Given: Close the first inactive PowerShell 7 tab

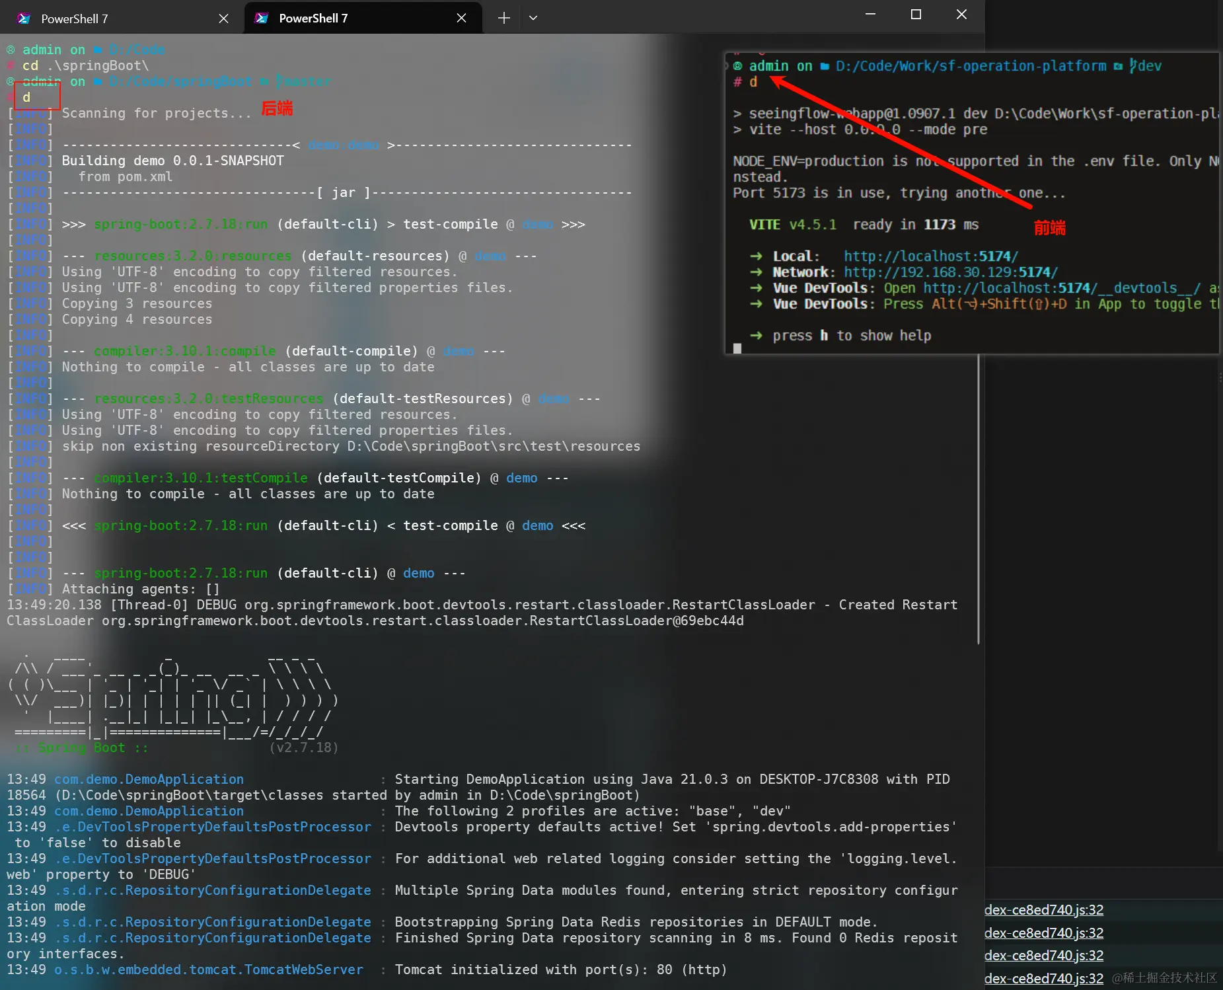Looking at the screenshot, I should click(x=223, y=19).
